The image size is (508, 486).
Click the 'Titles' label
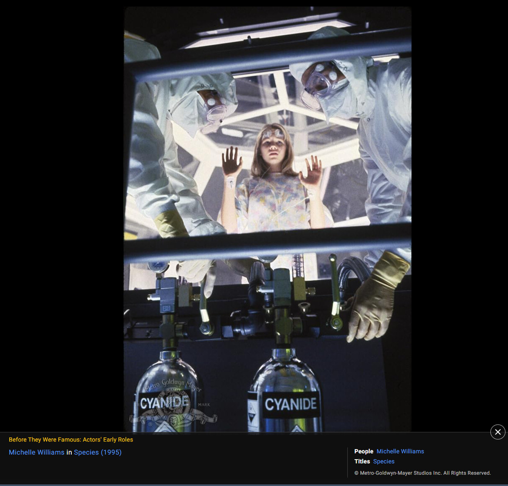pyautogui.click(x=362, y=461)
